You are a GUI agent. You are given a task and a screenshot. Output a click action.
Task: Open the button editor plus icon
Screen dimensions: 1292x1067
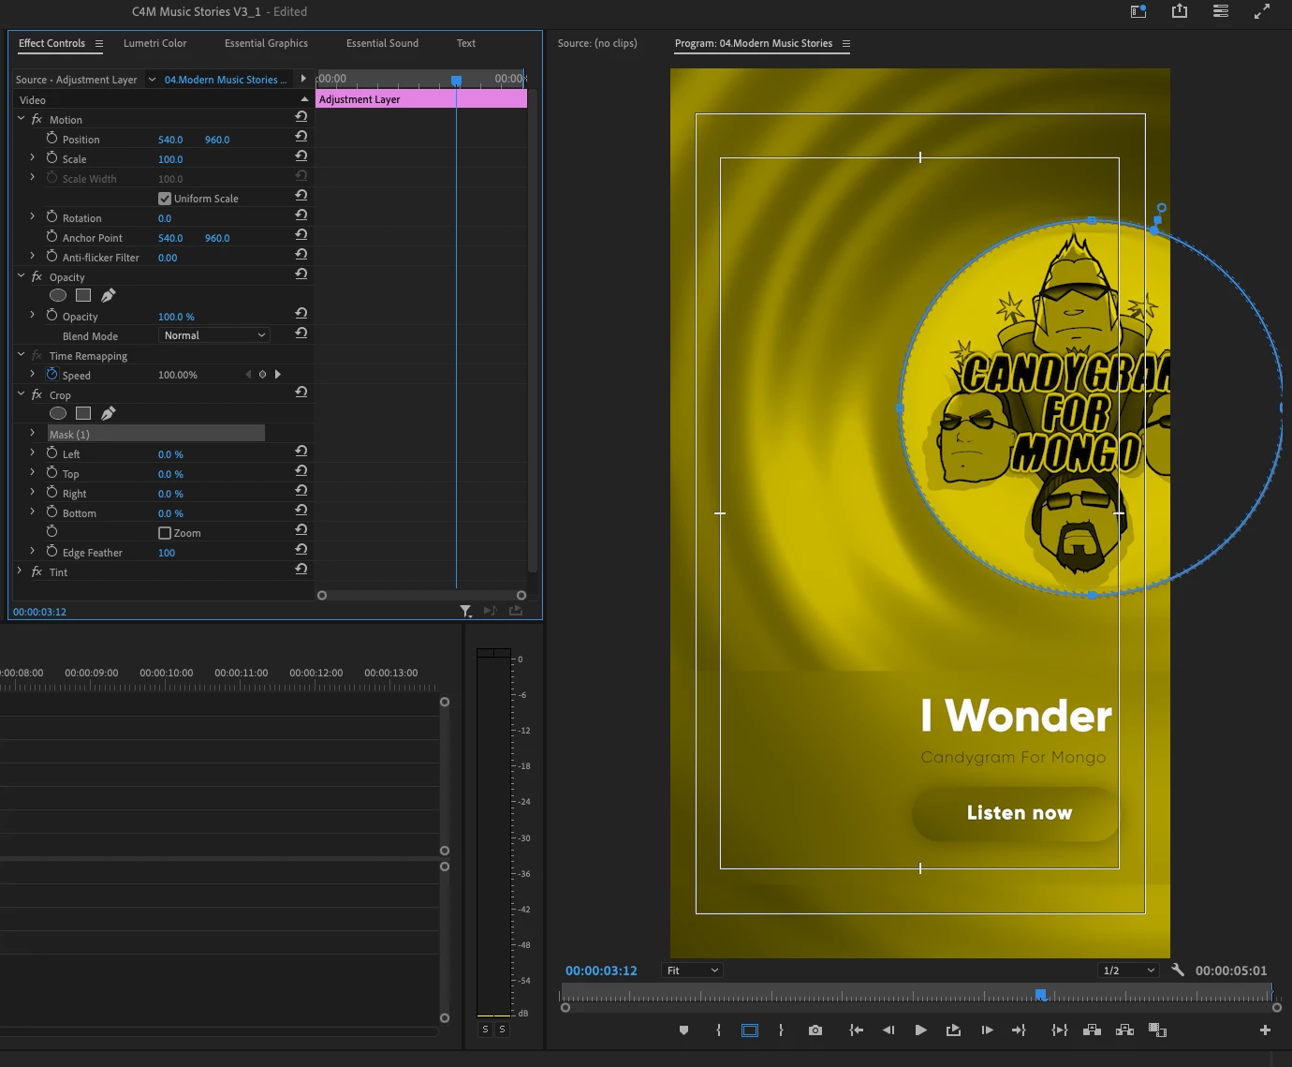1265,1030
